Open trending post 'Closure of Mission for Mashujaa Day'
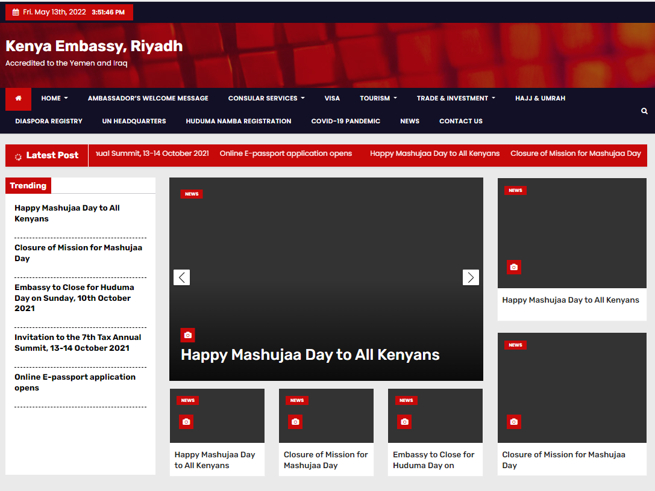 point(78,253)
